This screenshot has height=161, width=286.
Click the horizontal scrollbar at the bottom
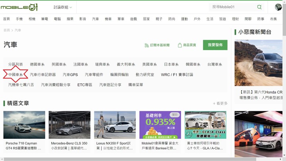[130, 159]
